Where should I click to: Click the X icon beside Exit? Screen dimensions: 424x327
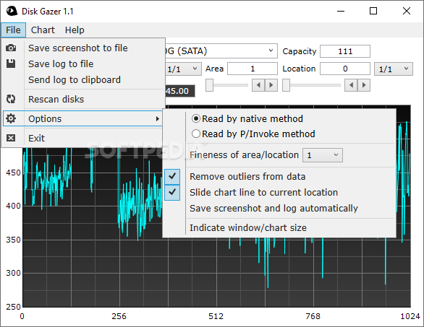point(11,138)
